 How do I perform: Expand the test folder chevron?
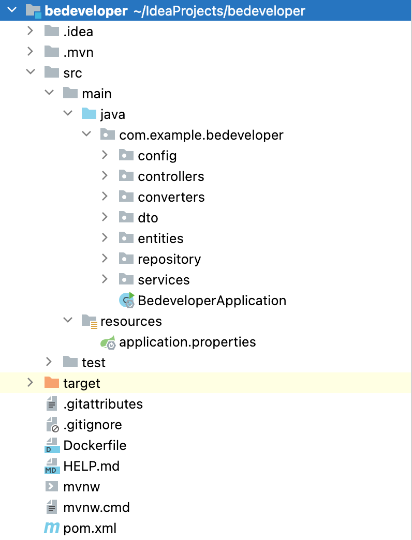click(49, 363)
